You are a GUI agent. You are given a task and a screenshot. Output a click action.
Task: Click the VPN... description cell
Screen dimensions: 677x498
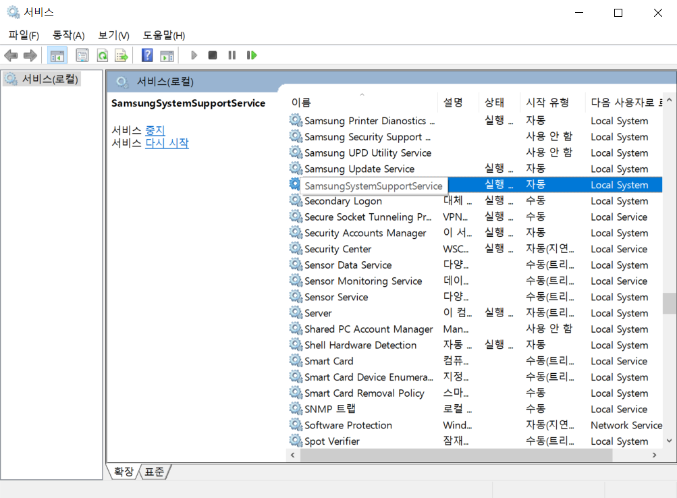(x=455, y=217)
